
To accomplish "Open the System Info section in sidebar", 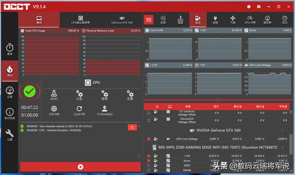I will [x=10, y=114].
